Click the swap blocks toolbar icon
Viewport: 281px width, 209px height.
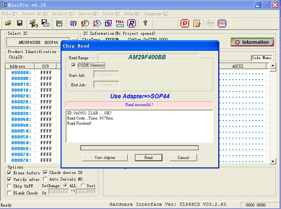click(108, 23)
